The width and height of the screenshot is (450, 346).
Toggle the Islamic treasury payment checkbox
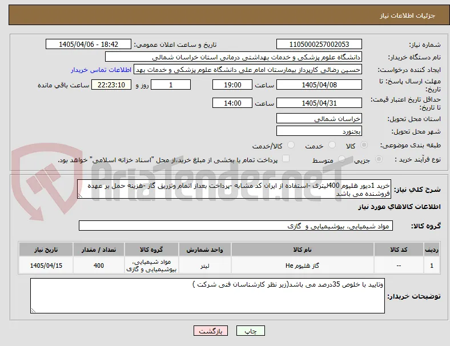286,159
